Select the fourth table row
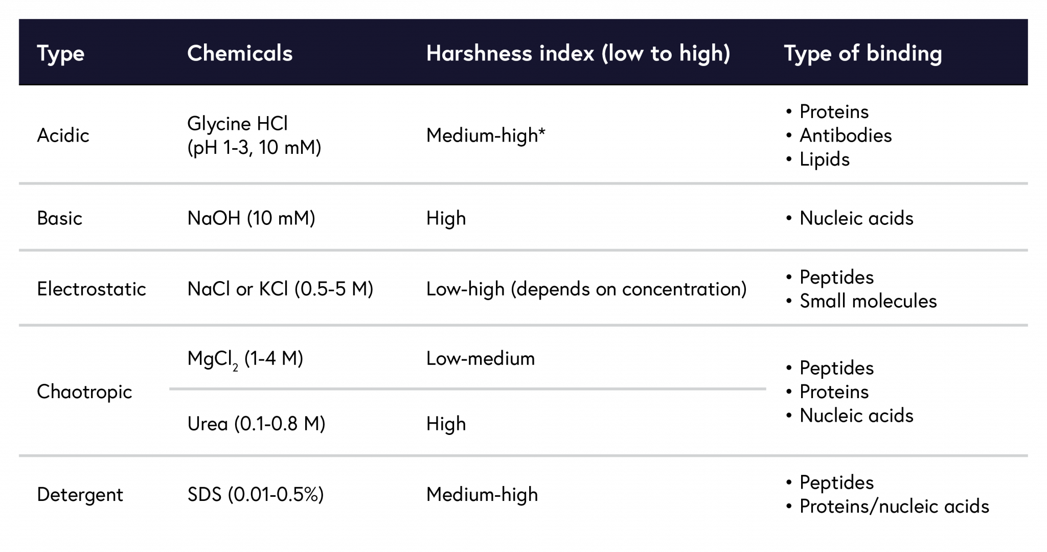The width and height of the screenshot is (1047, 552). 523,358
